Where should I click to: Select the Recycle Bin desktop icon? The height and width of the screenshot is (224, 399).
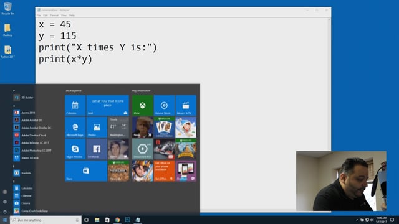[7, 8]
